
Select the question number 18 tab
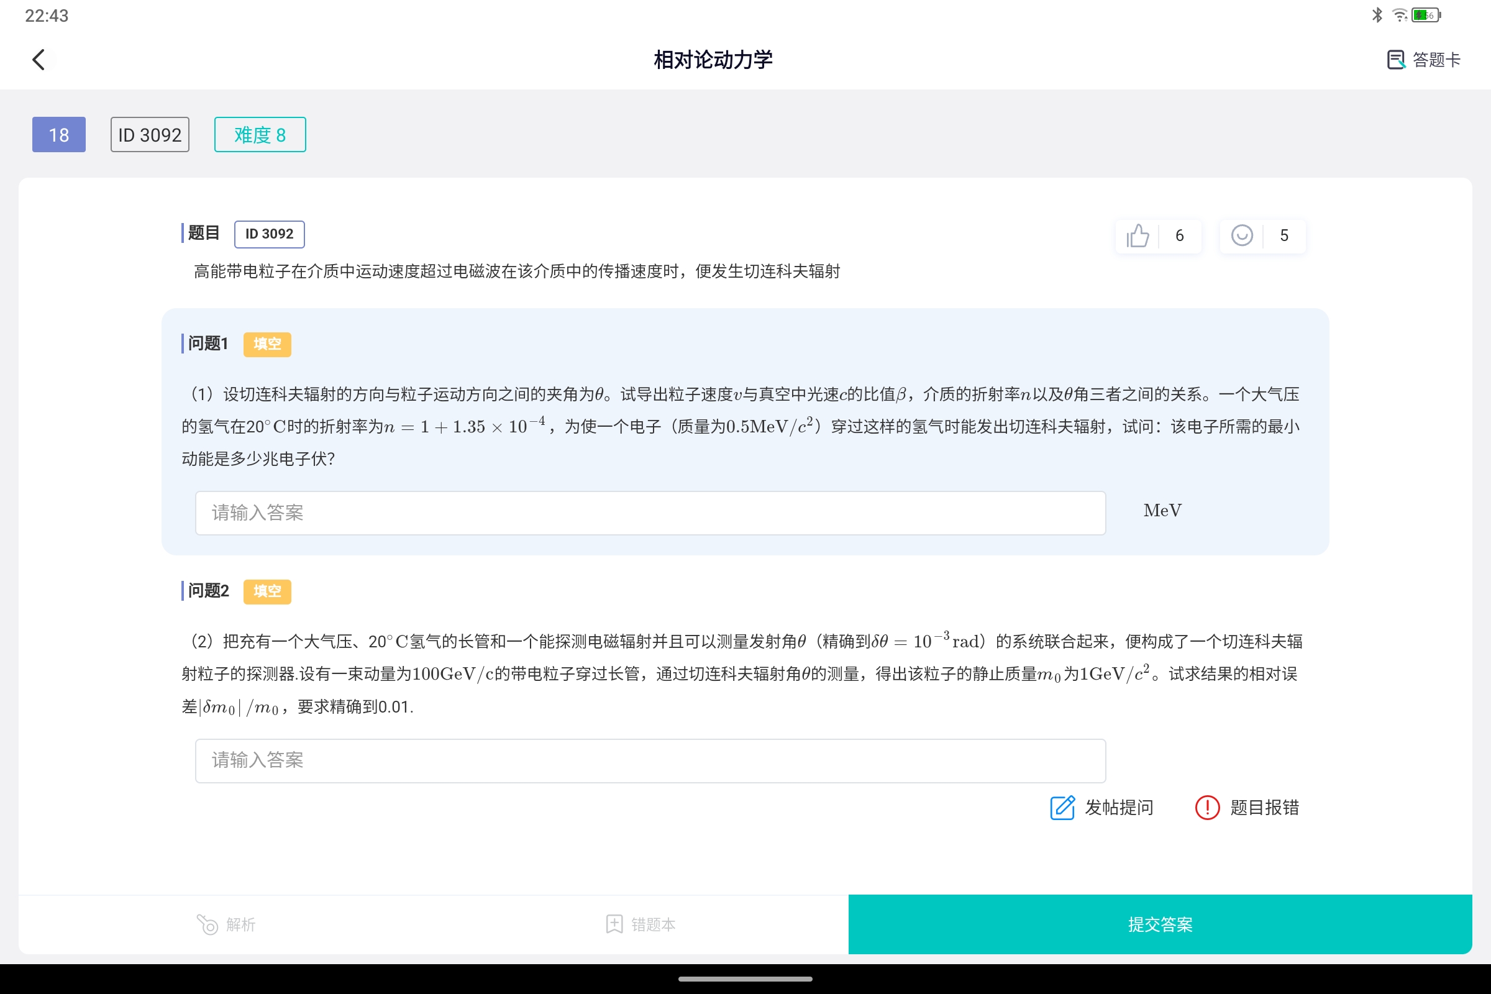[x=58, y=134]
